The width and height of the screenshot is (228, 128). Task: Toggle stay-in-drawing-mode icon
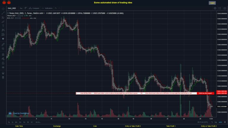(3, 59)
